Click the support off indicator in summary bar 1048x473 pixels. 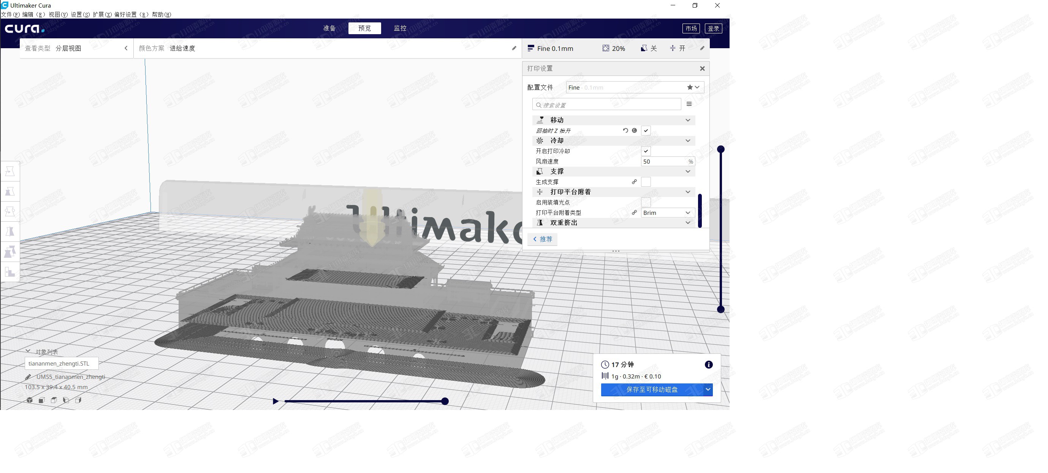[x=649, y=48]
